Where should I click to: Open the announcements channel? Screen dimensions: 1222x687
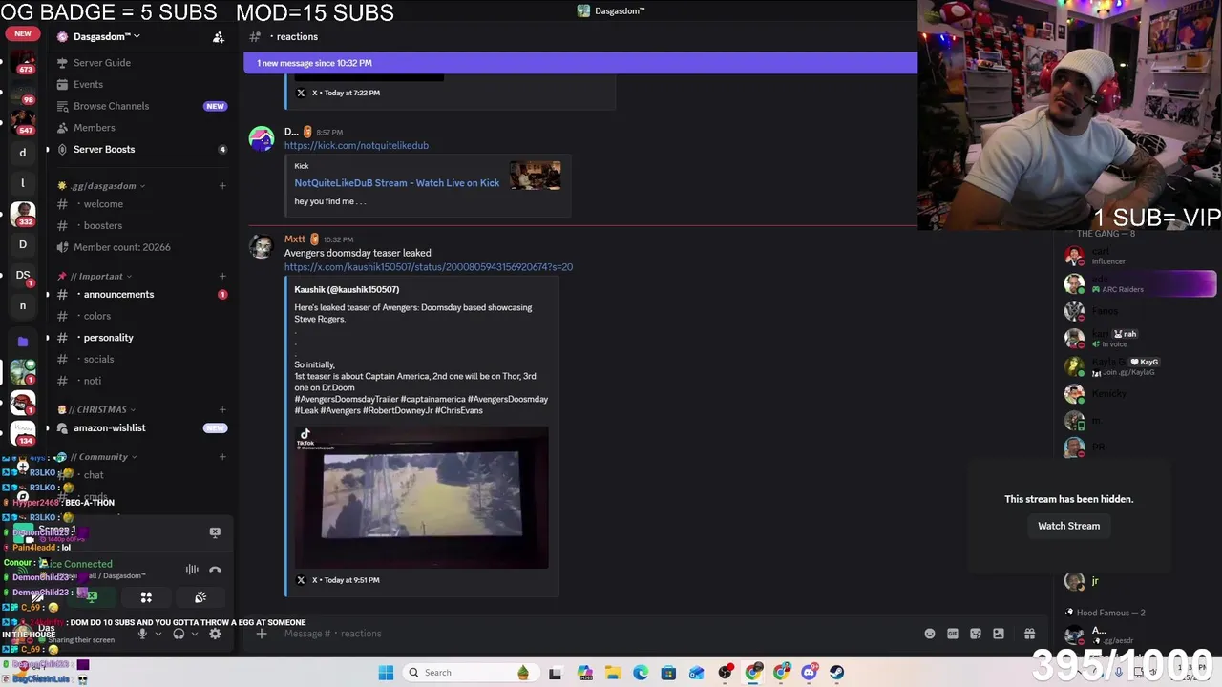(x=118, y=295)
